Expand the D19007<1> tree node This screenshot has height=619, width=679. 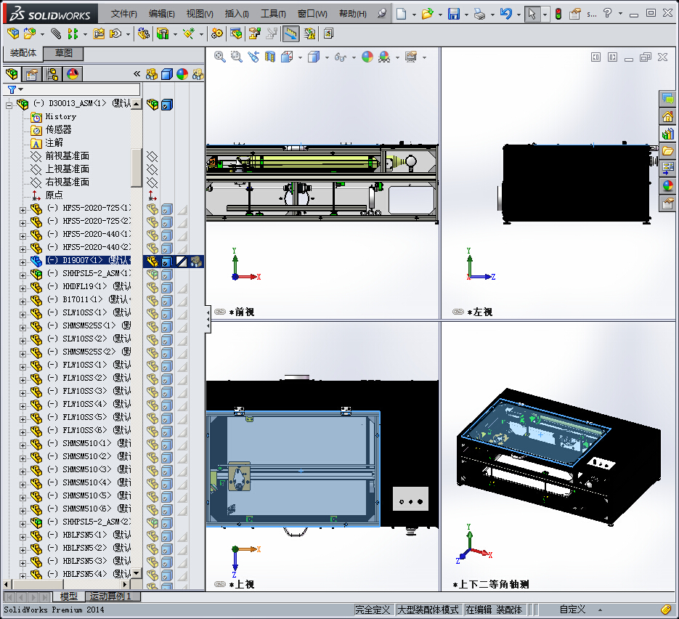click(x=23, y=262)
